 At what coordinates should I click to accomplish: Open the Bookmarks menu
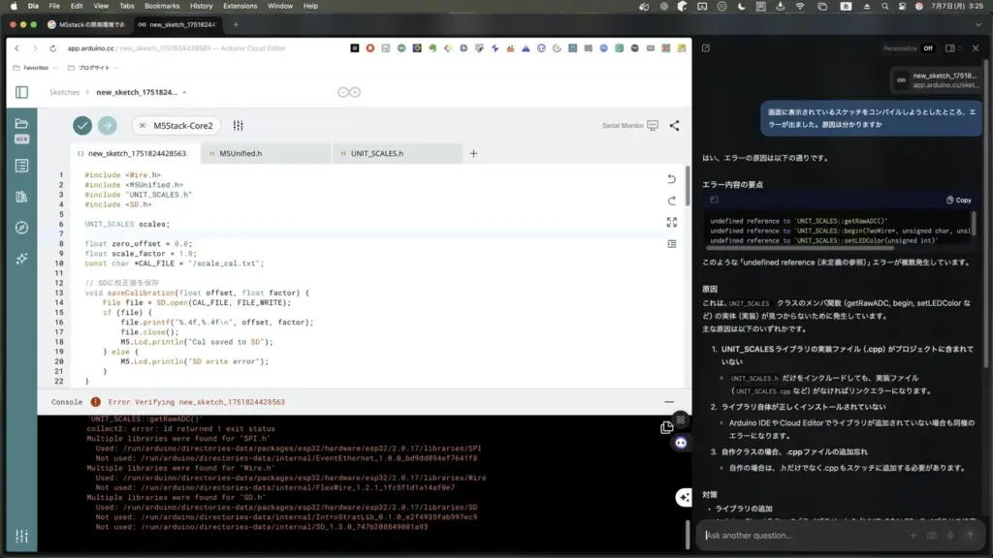162,6
